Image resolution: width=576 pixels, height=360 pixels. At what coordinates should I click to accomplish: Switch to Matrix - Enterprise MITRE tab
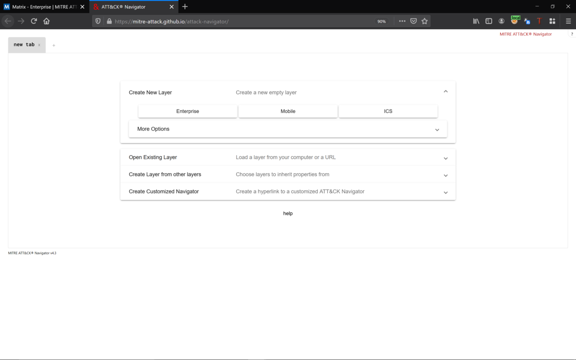click(x=45, y=7)
